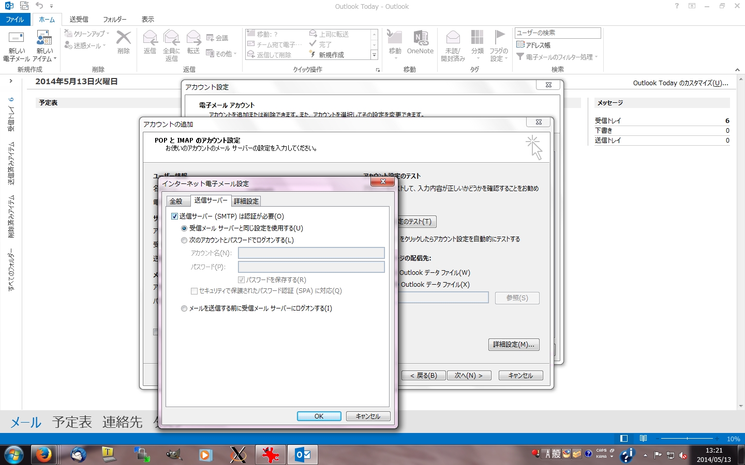Click OK in Internet E-mail Settings

[319, 416]
